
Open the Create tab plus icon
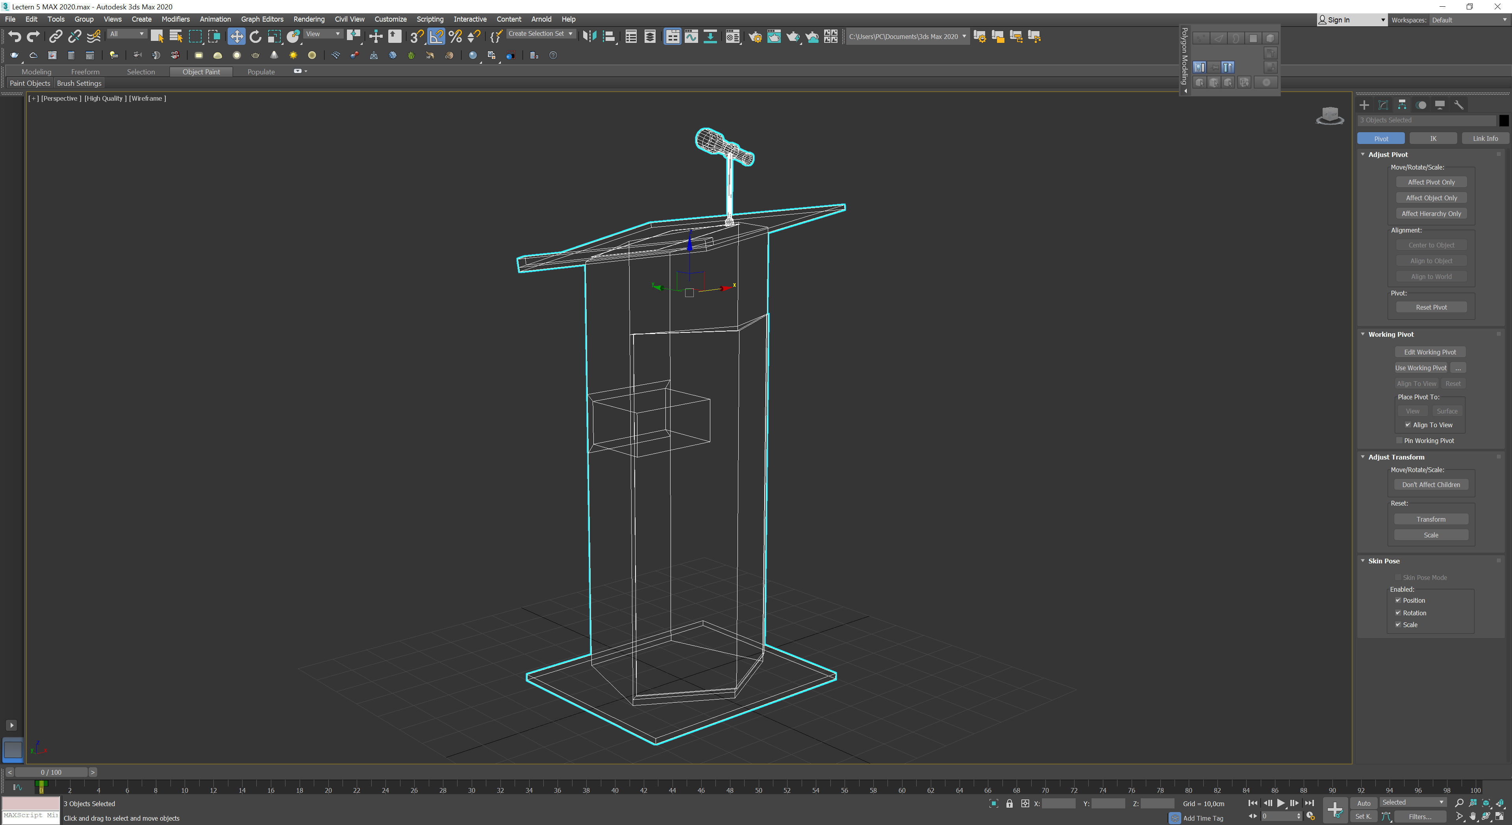tap(1364, 105)
